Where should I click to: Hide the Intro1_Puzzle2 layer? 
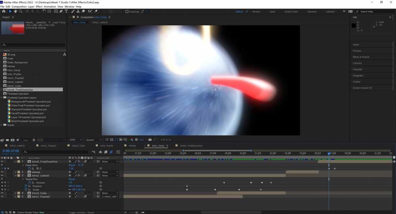coord(2,197)
